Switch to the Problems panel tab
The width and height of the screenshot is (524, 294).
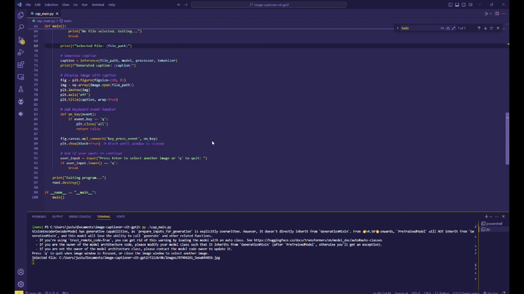tap(39, 216)
